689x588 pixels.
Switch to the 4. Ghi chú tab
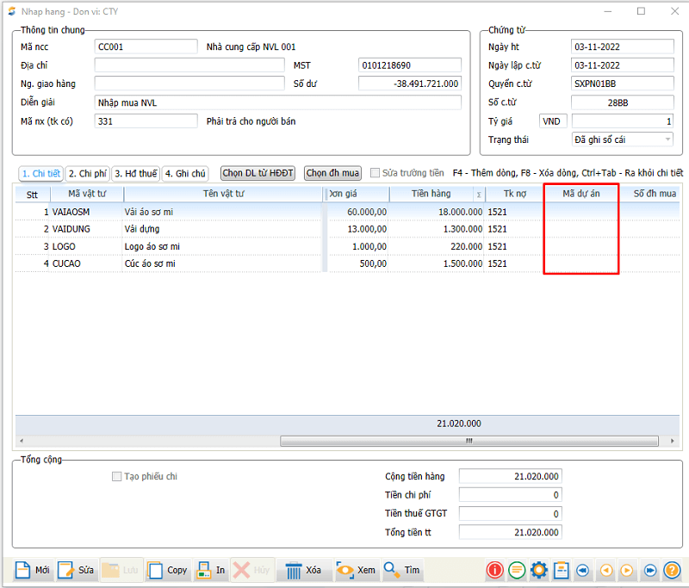point(185,173)
